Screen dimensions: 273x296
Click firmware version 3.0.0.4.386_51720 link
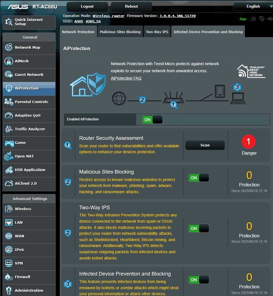[177, 16]
